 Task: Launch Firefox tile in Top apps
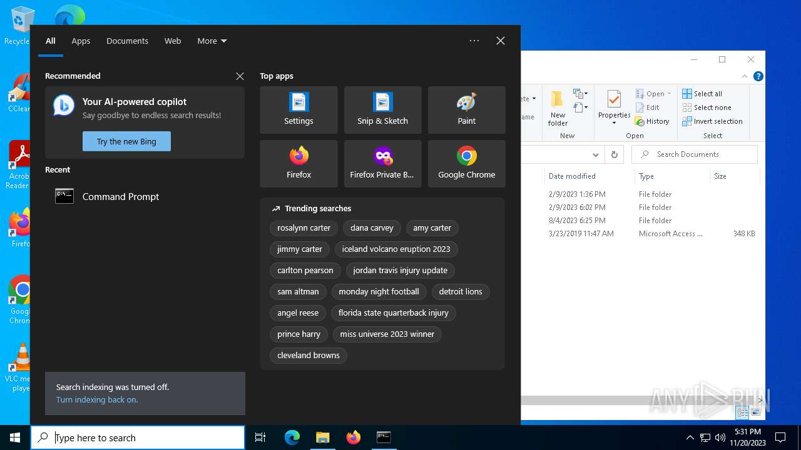click(x=298, y=164)
